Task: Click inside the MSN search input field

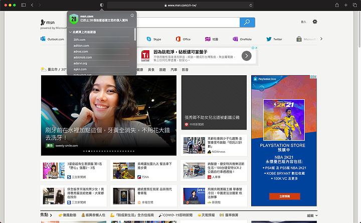Action: (x=188, y=22)
